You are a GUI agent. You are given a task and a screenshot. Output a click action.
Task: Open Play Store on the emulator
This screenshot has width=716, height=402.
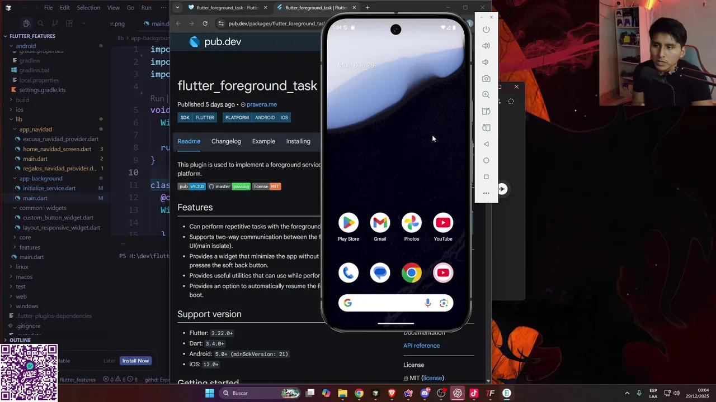(x=348, y=223)
